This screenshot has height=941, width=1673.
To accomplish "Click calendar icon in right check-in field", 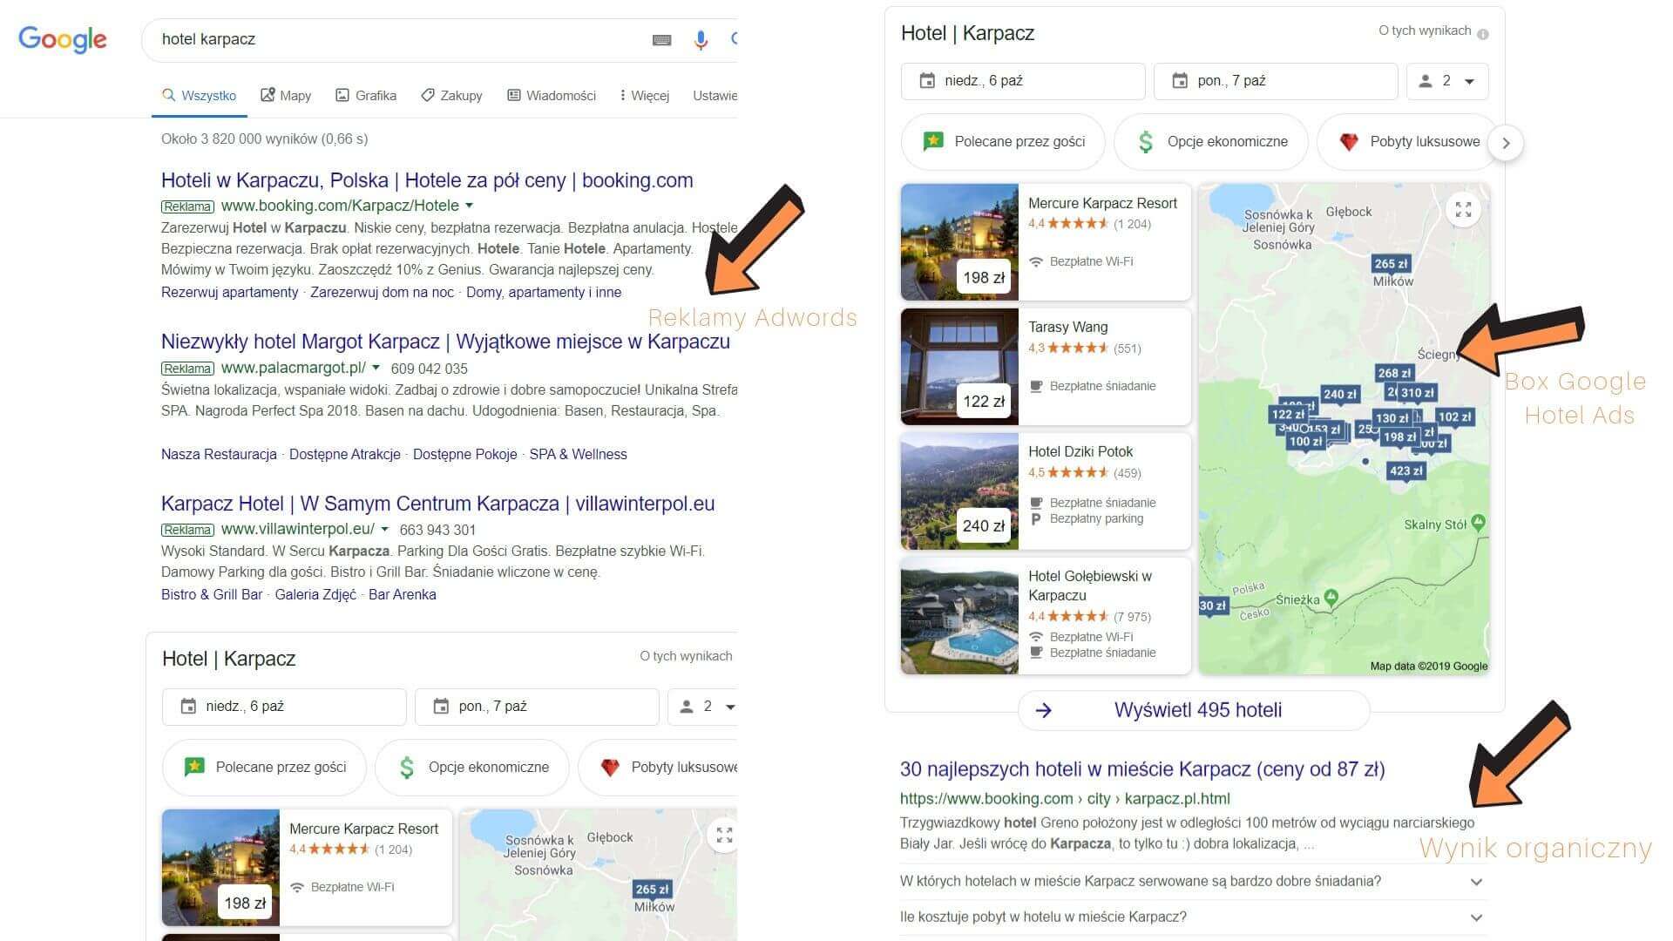I will 928,81.
